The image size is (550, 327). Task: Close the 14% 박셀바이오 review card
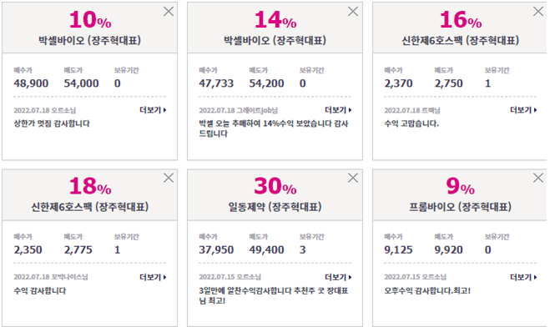(353, 12)
